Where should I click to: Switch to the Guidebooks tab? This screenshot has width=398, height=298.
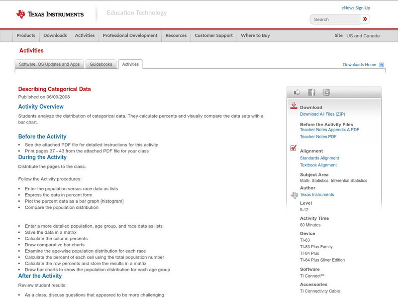[101, 64]
